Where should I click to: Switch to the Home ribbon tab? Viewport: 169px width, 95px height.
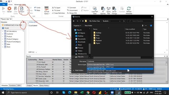coord(10,4)
